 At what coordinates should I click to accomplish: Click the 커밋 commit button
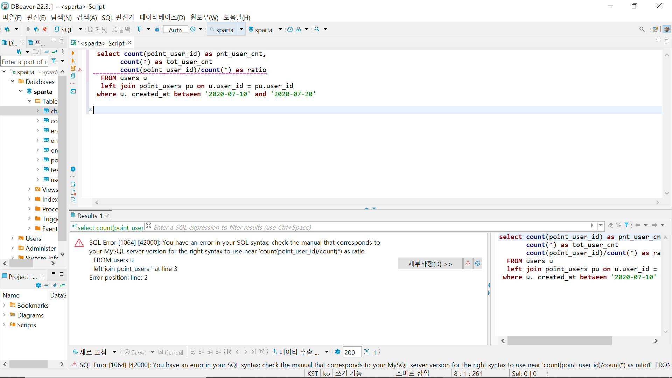click(x=97, y=29)
